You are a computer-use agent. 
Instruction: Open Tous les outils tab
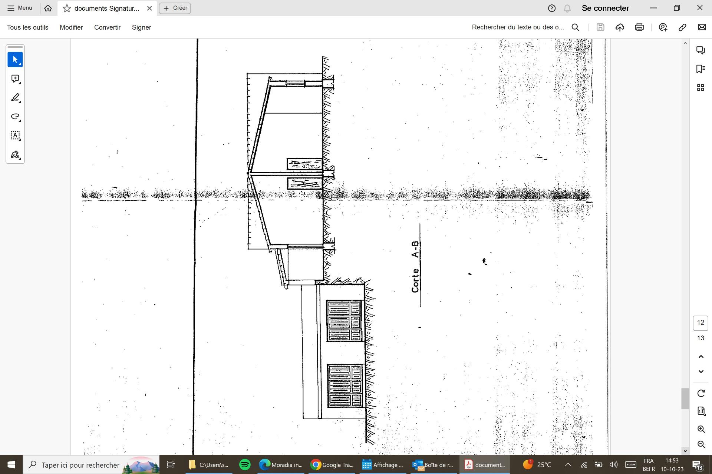tap(27, 27)
